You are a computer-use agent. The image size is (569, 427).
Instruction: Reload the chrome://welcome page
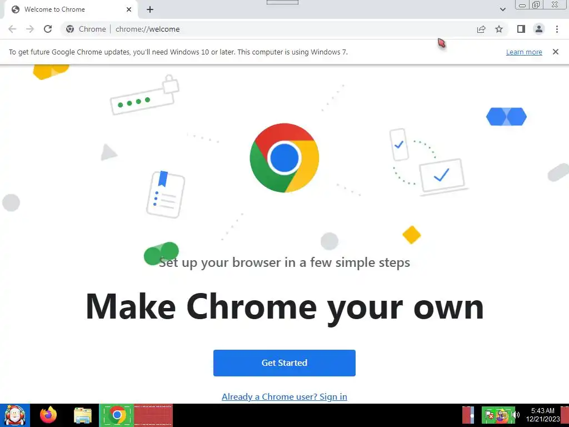[48, 29]
